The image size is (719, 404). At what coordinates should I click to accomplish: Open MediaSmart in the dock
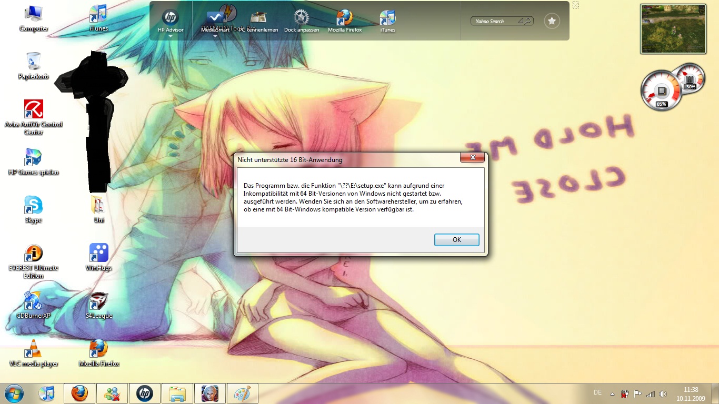(x=215, y=21)
